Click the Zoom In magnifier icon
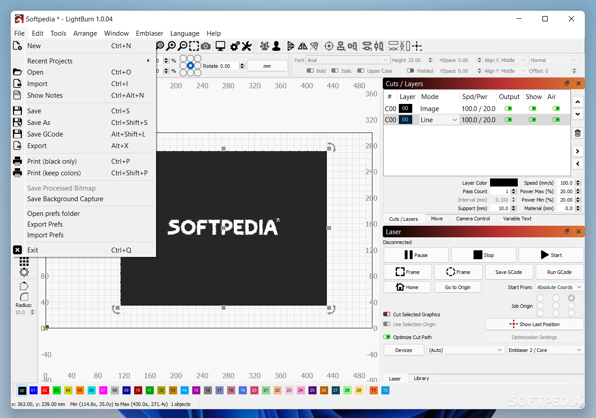This screenshot has width=596, height=418. (171, 46)
